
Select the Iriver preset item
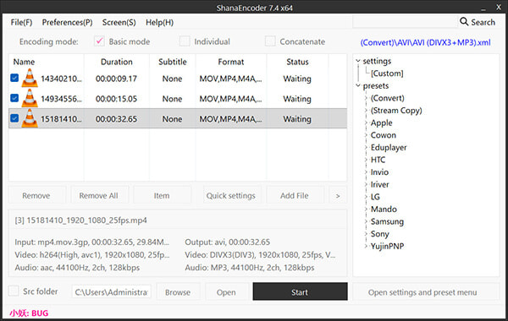(x=379, y=185)
